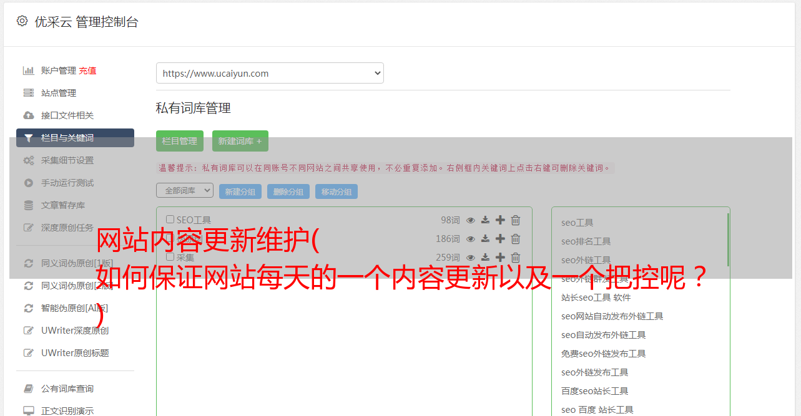Click the 栏目管理 button
The height and width of the screenshot is (416, 801).
[180, 141]
